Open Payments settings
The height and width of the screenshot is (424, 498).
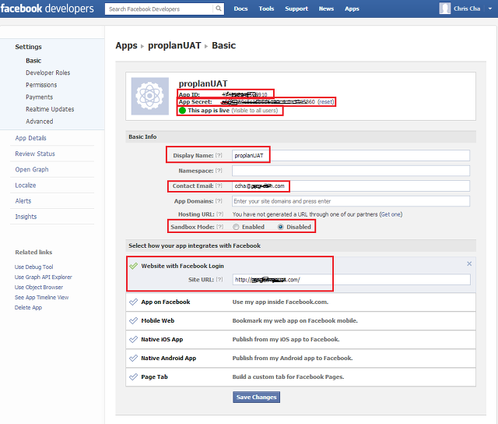tap(40, 97)
